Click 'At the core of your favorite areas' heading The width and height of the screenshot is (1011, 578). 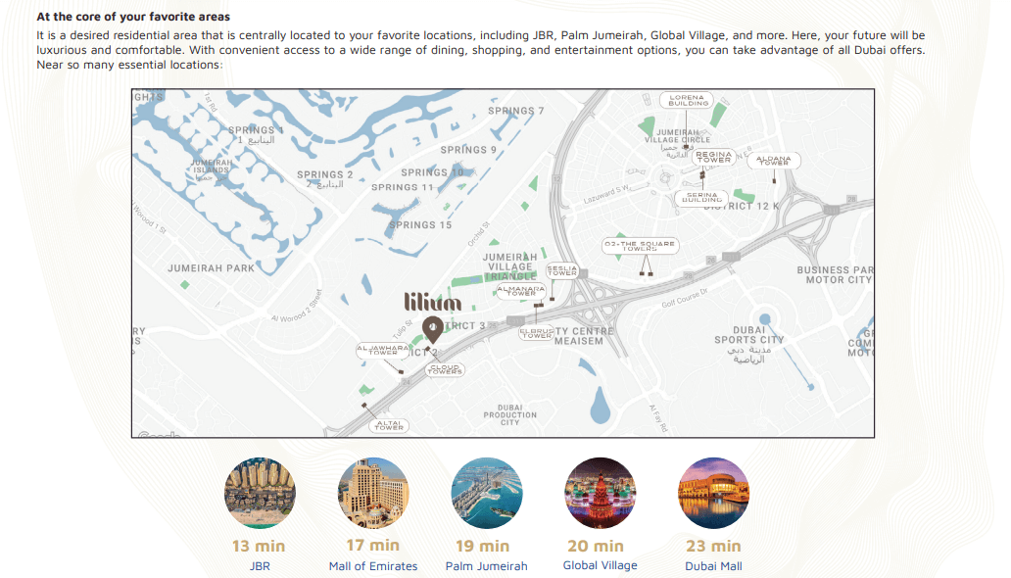click(x=133, y=17)
